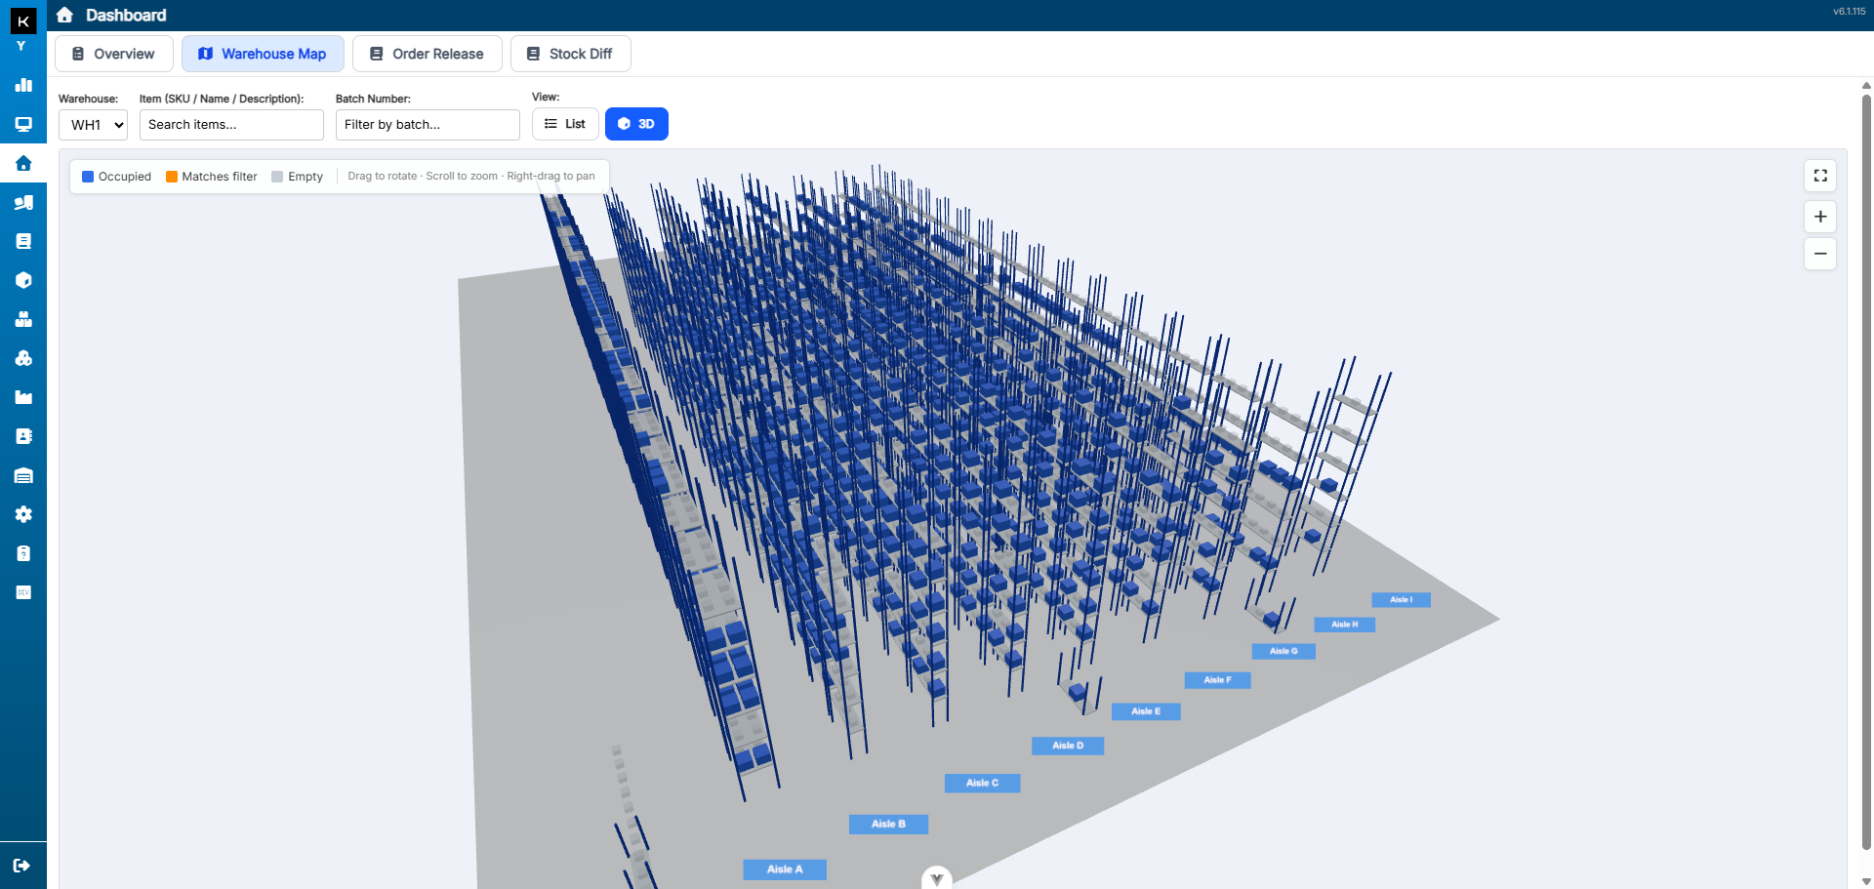Open the stacked boxes inventory sidebar icon
The image size is (1874, 889).
click(x=23, y=319)
